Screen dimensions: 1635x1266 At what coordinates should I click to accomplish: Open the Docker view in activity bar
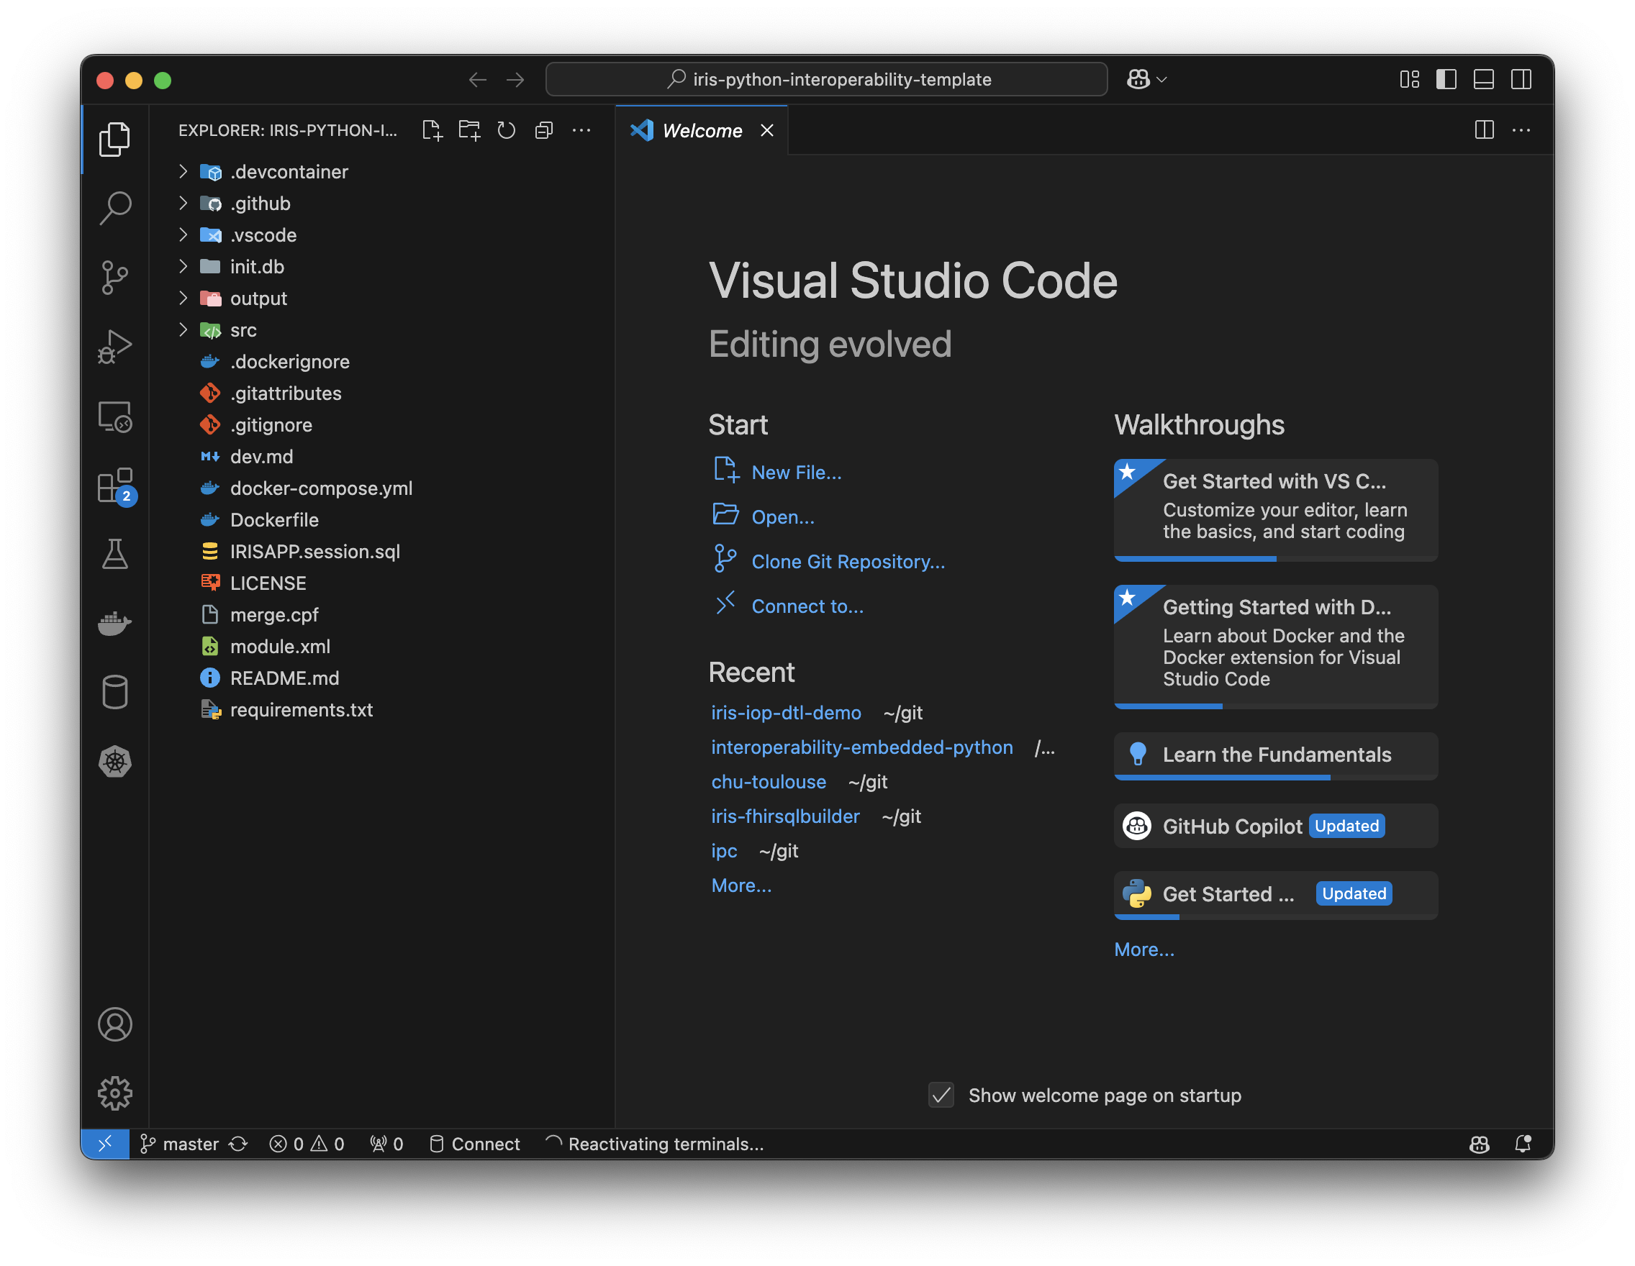click(x=114, y=623)
